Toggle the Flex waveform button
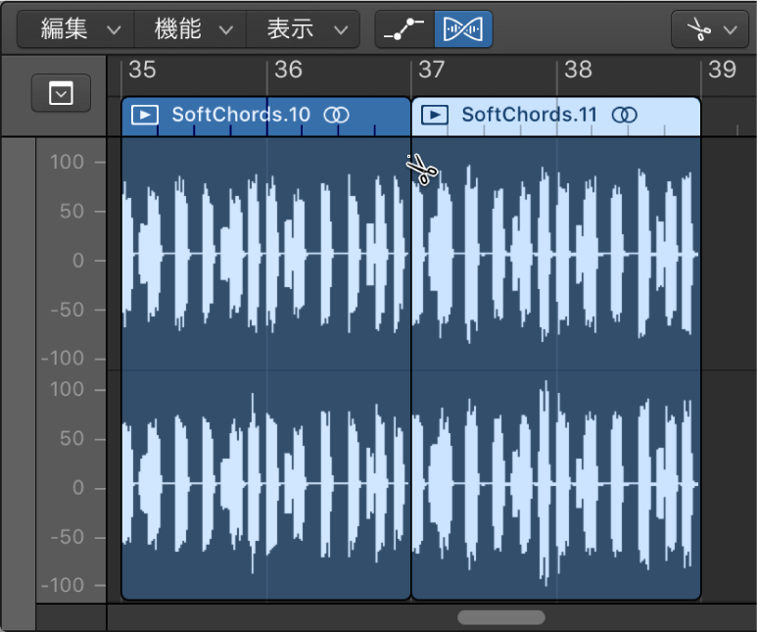Image resolution: width=758 pixels, height=633 pixels. point(463,29)
